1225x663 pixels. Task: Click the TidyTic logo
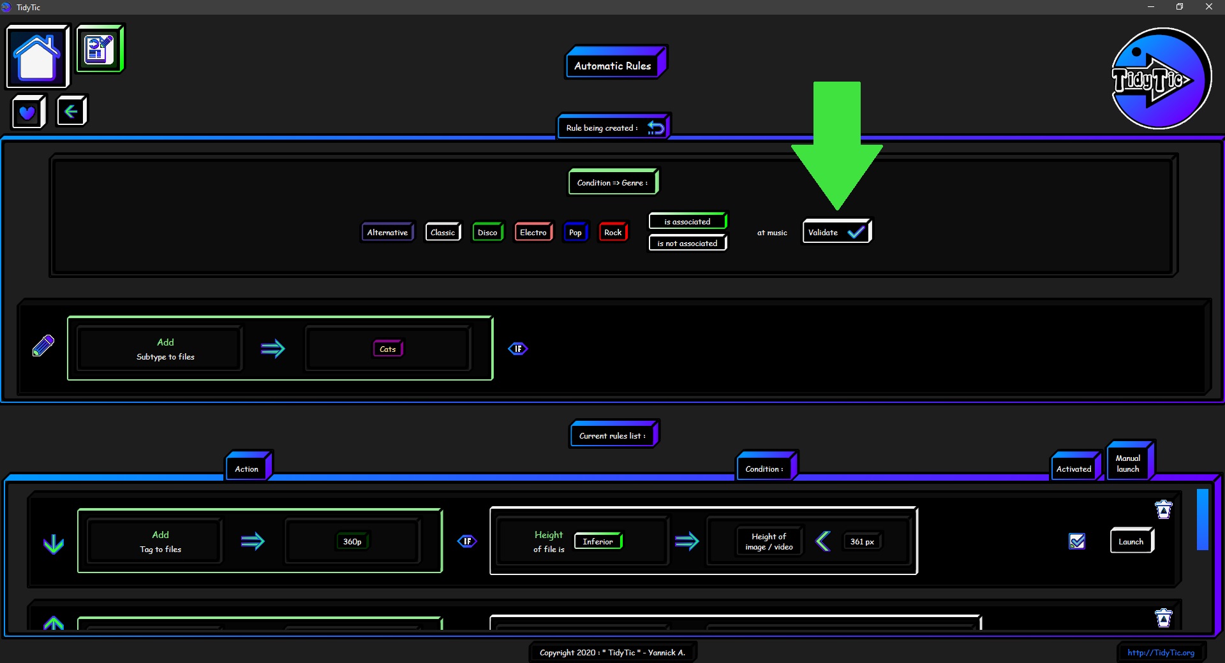point(1161,78)
